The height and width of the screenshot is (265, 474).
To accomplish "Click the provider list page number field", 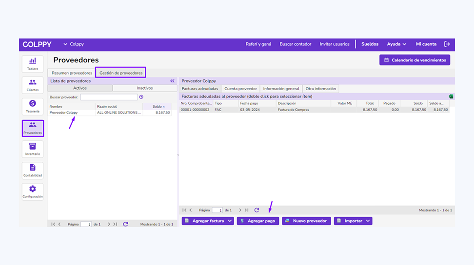I will [86, 224].
